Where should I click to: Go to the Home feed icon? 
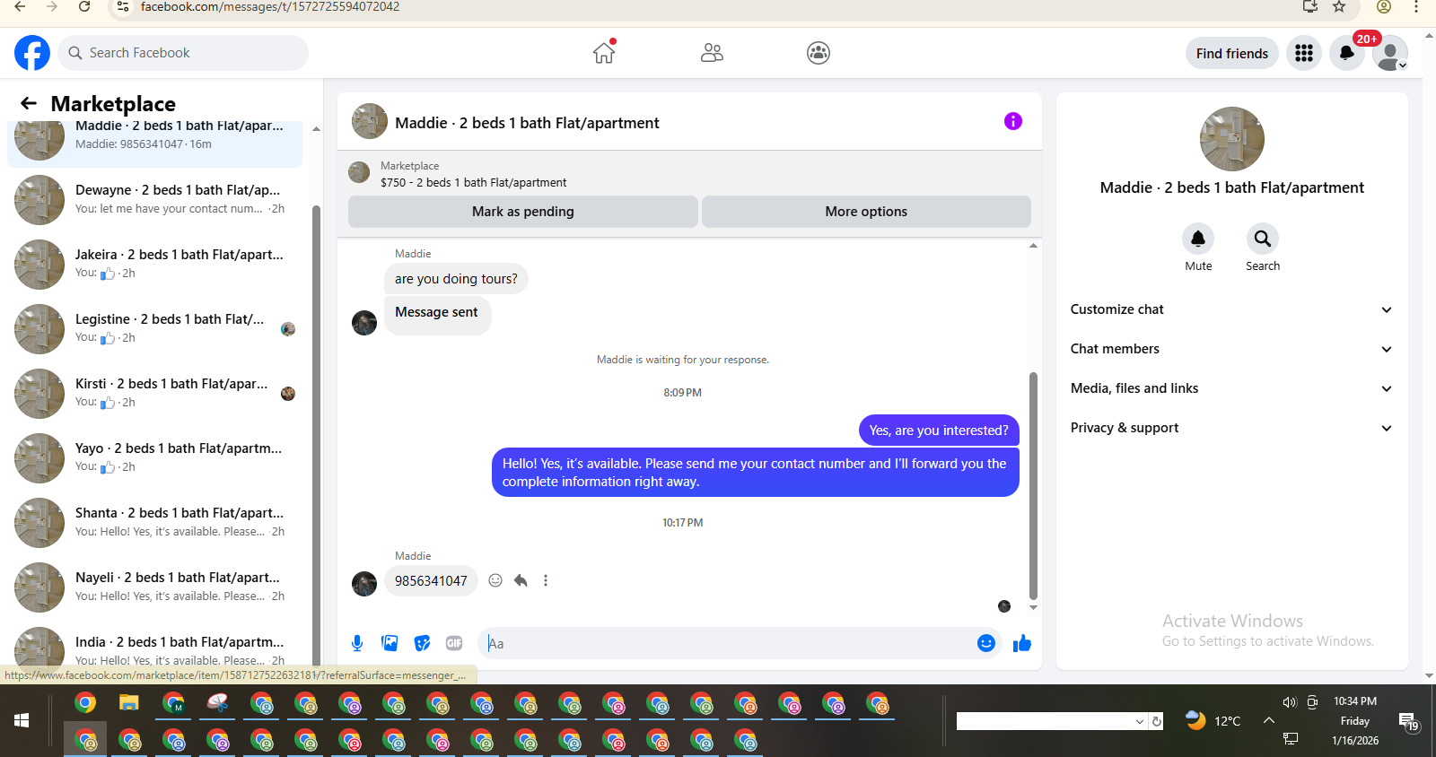(604, 53)
